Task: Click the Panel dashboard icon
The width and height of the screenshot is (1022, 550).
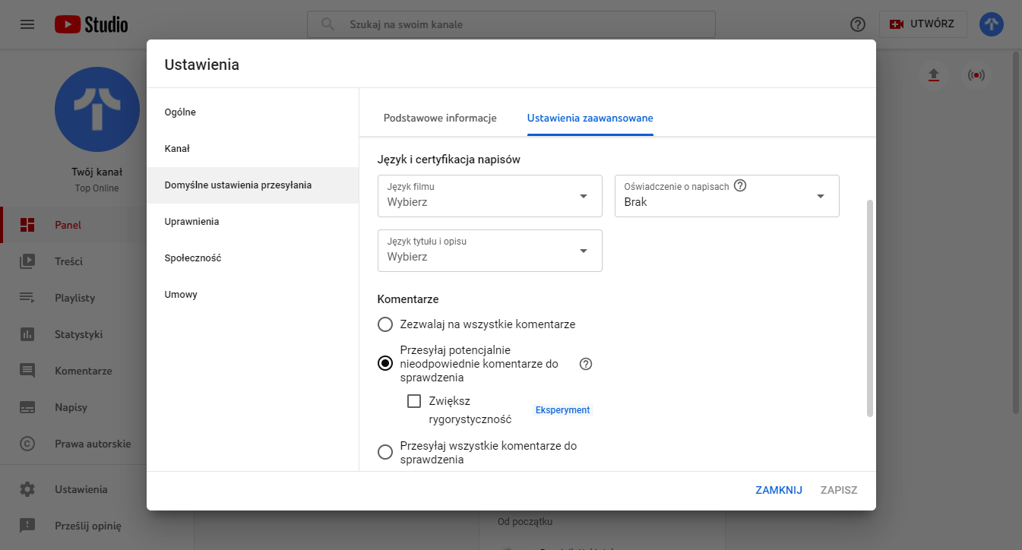Action: [x=27, y=225]
